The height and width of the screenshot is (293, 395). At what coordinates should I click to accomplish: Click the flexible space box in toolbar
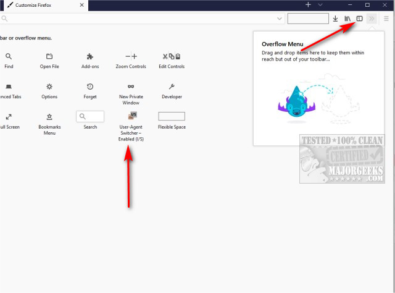(x=308, y=19)
